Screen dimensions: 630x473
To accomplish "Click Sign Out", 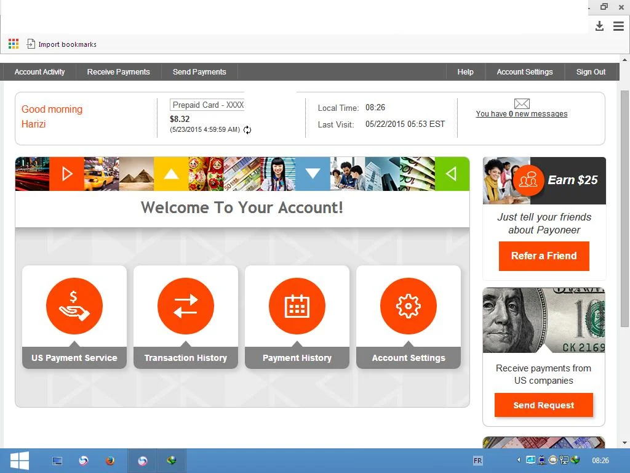I will tap(591, 71).
